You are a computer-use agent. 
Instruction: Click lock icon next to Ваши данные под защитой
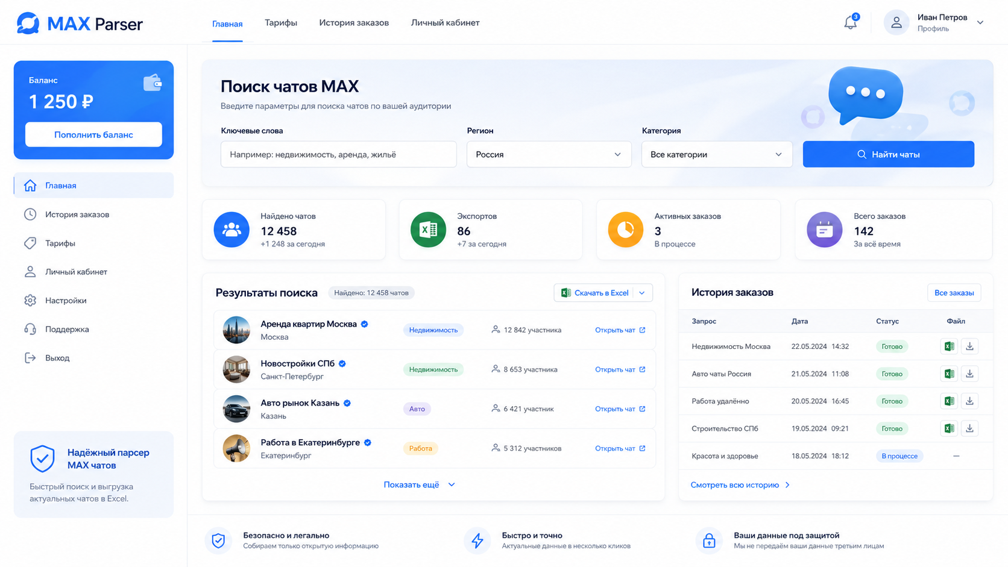(709, 540)
